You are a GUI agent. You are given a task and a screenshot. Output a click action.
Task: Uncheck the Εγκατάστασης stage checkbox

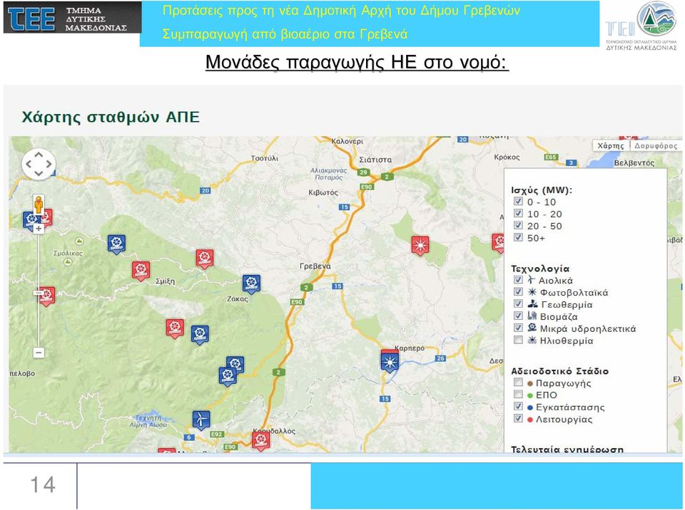pos(518,406)
